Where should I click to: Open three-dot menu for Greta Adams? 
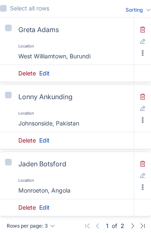[143, 53]
